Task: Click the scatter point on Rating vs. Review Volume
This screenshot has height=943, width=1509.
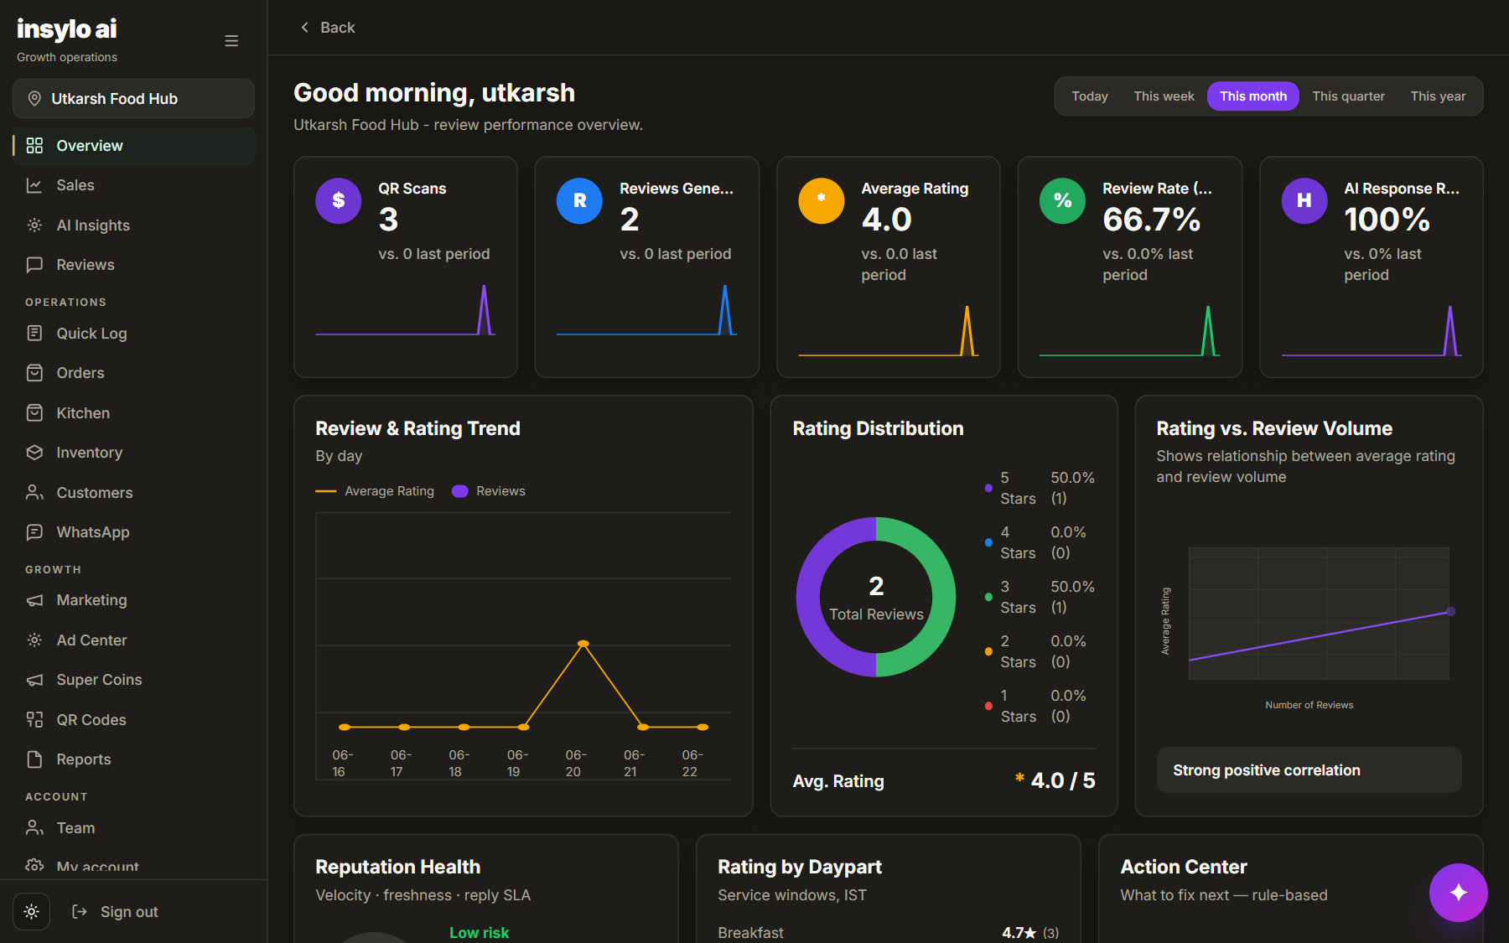Action: click(x=1451, y=611)
